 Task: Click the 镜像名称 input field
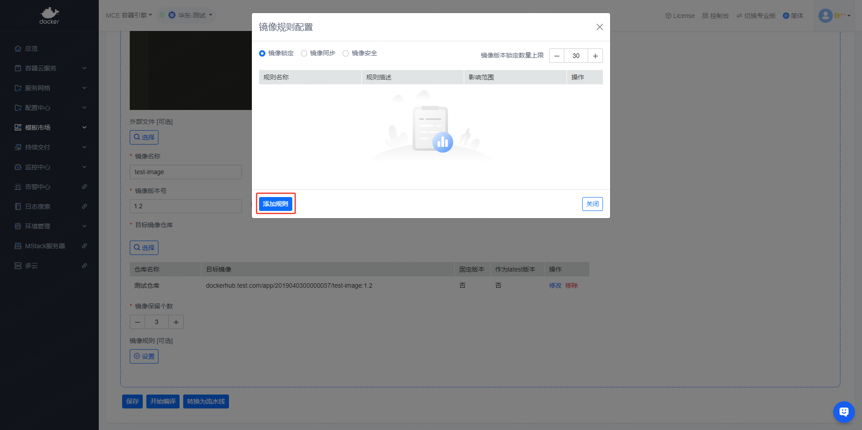185,172
